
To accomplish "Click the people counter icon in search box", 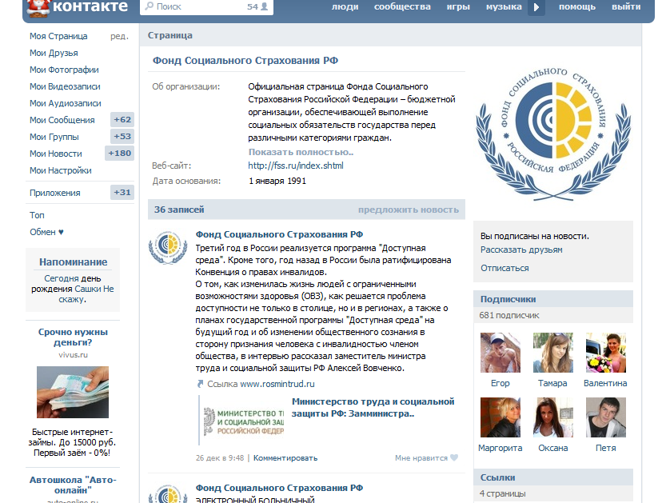I will [x=265, y=6].
